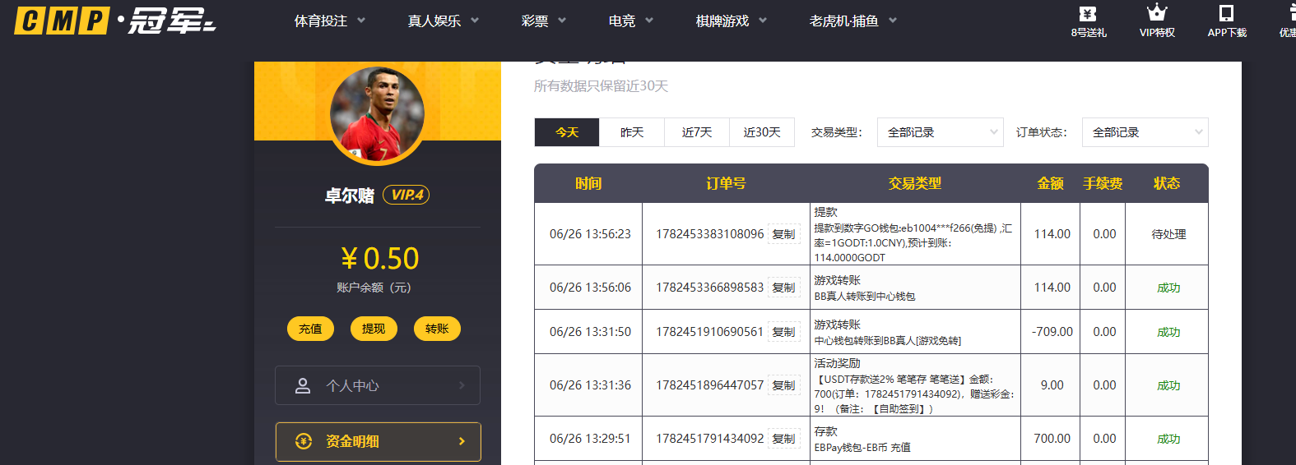Click the 时间 column header
The image size is (1296, 465).
coord(588,183)
